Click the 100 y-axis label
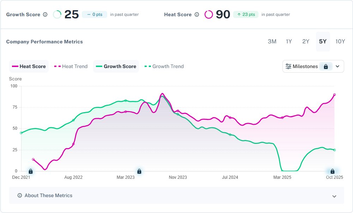Viewport: 353px width, 213px height. pos(14,86)
